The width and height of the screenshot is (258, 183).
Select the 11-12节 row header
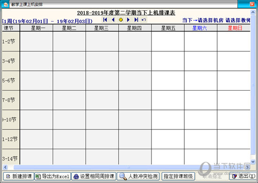11,139
